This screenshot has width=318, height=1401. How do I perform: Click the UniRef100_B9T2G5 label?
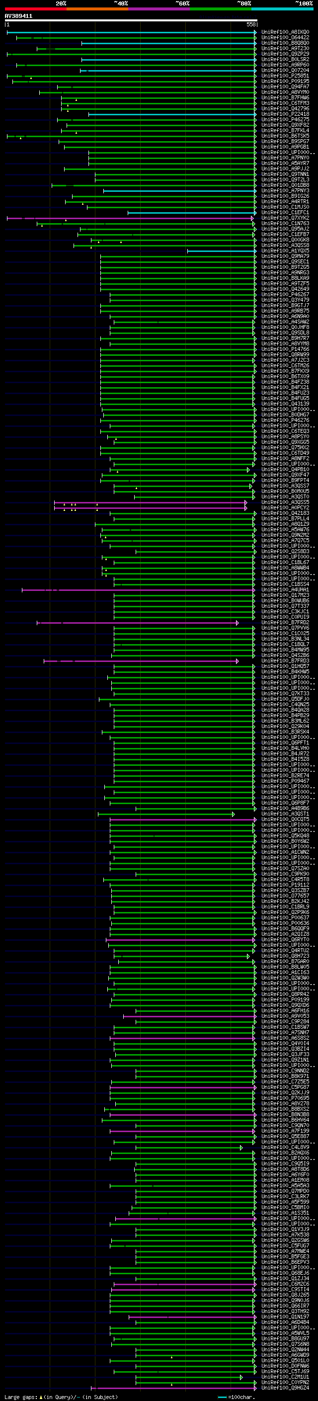click(285, 267)
